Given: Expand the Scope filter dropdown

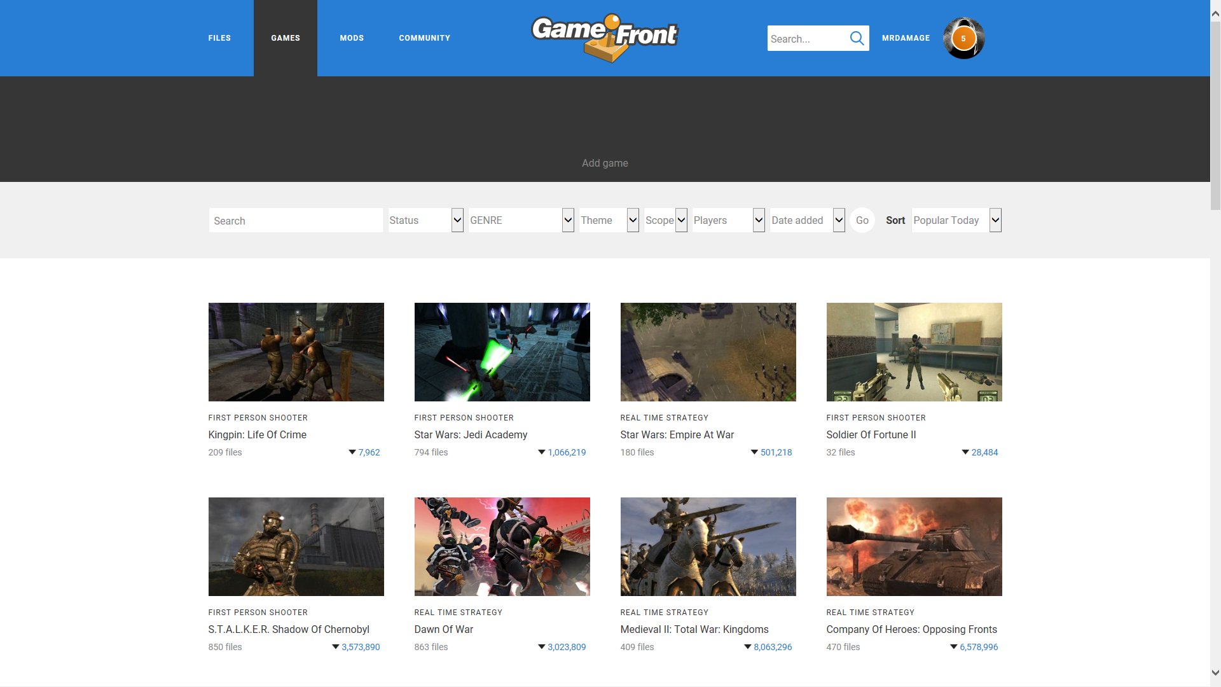Looking at the screenshot, I should [x=665, y=220].
